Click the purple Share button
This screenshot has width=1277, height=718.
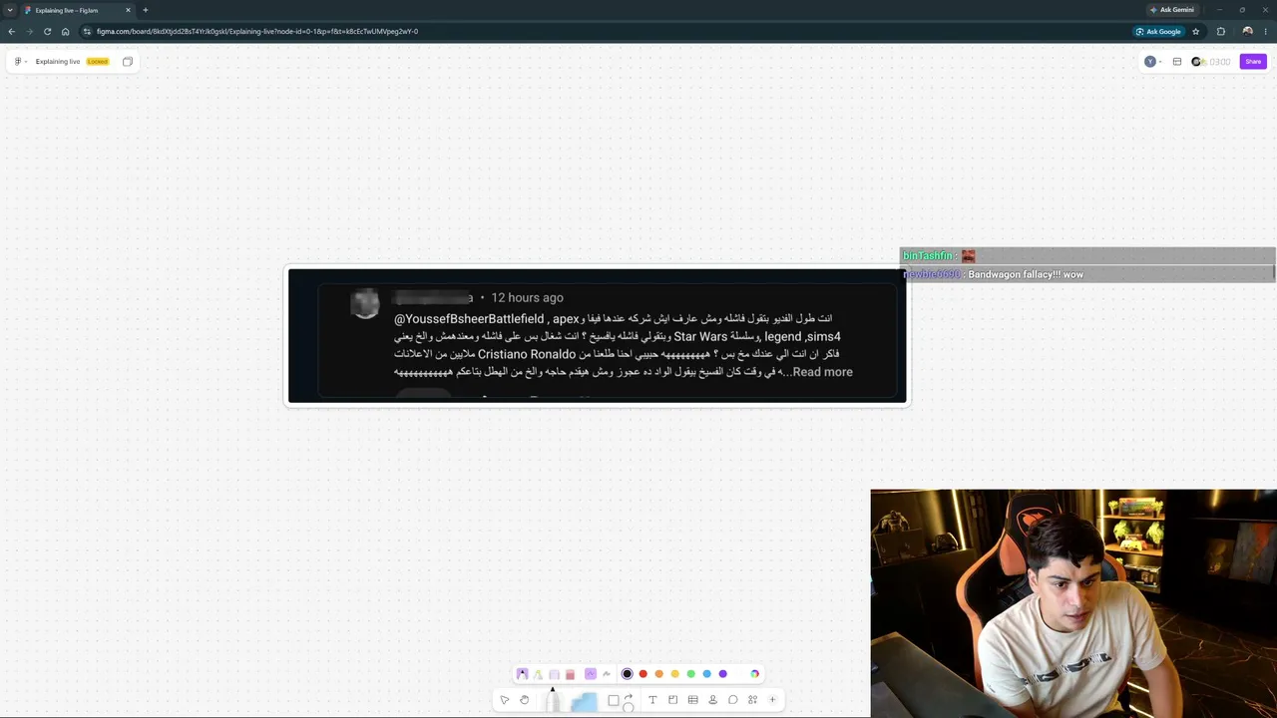tap(1253, 62)
